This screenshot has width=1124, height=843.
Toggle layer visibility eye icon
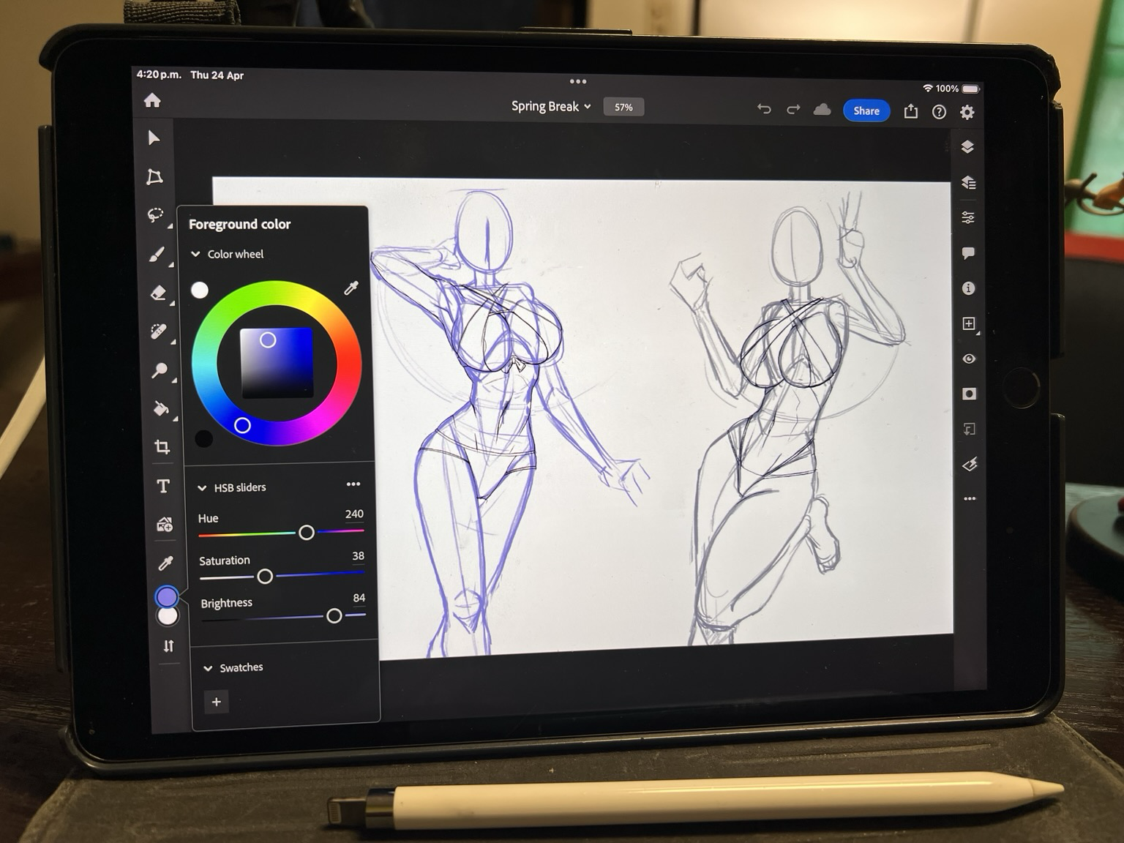(969, 359)
